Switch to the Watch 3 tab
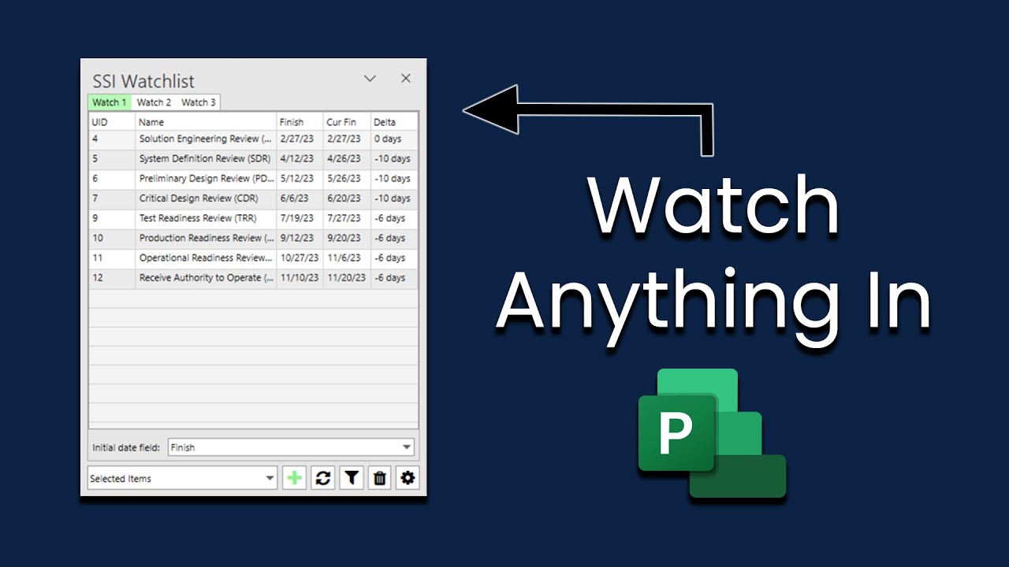The height and width of the screenshot is (567, 1009). [198, 102]
